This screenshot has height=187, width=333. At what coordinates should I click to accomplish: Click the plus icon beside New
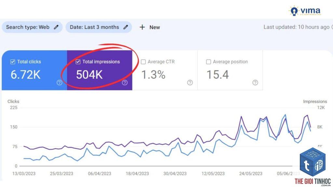142,27
